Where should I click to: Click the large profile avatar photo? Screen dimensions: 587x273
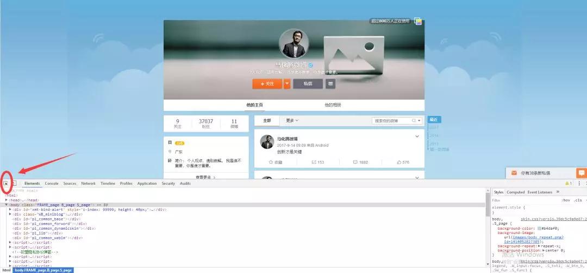point(294,44)
